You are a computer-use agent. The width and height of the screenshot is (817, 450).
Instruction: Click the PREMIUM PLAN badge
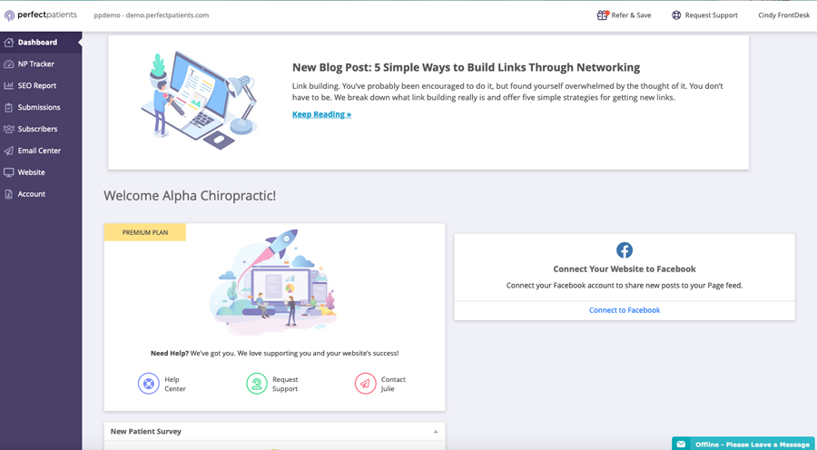tap(145, 232)
